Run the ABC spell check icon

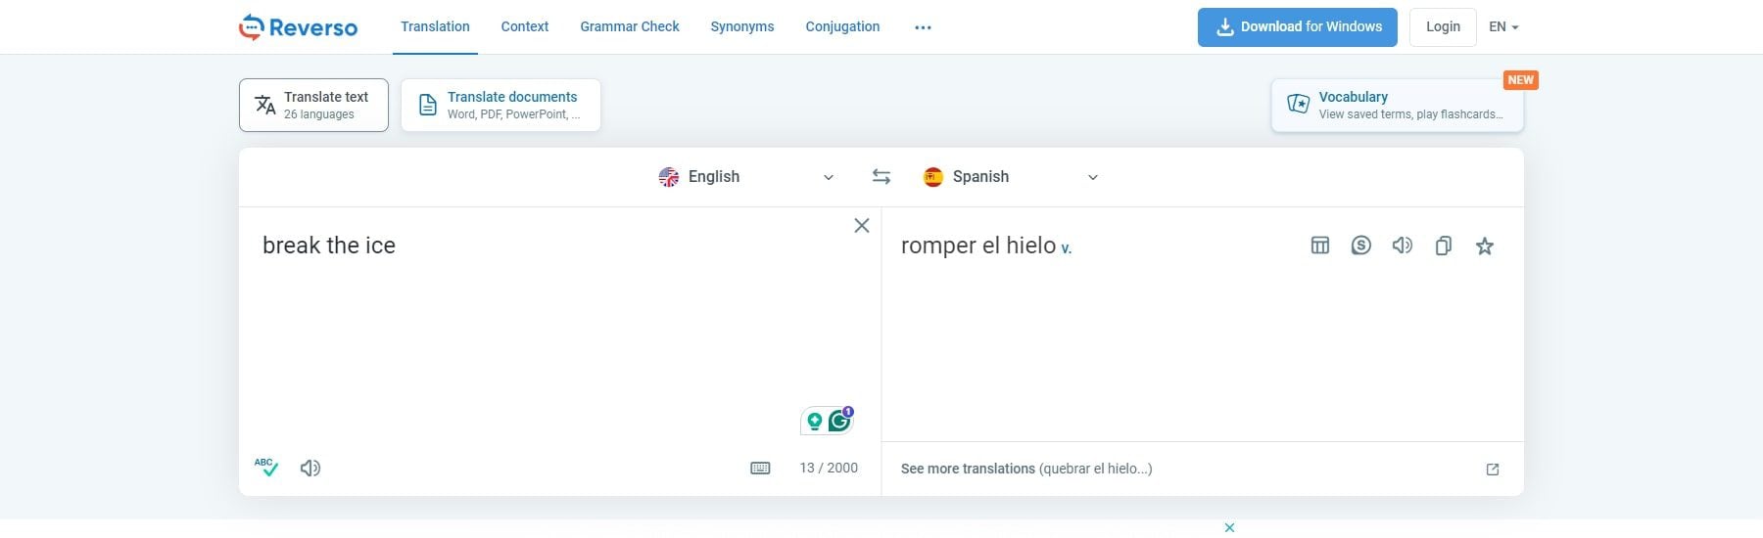(x=265, y=468)
